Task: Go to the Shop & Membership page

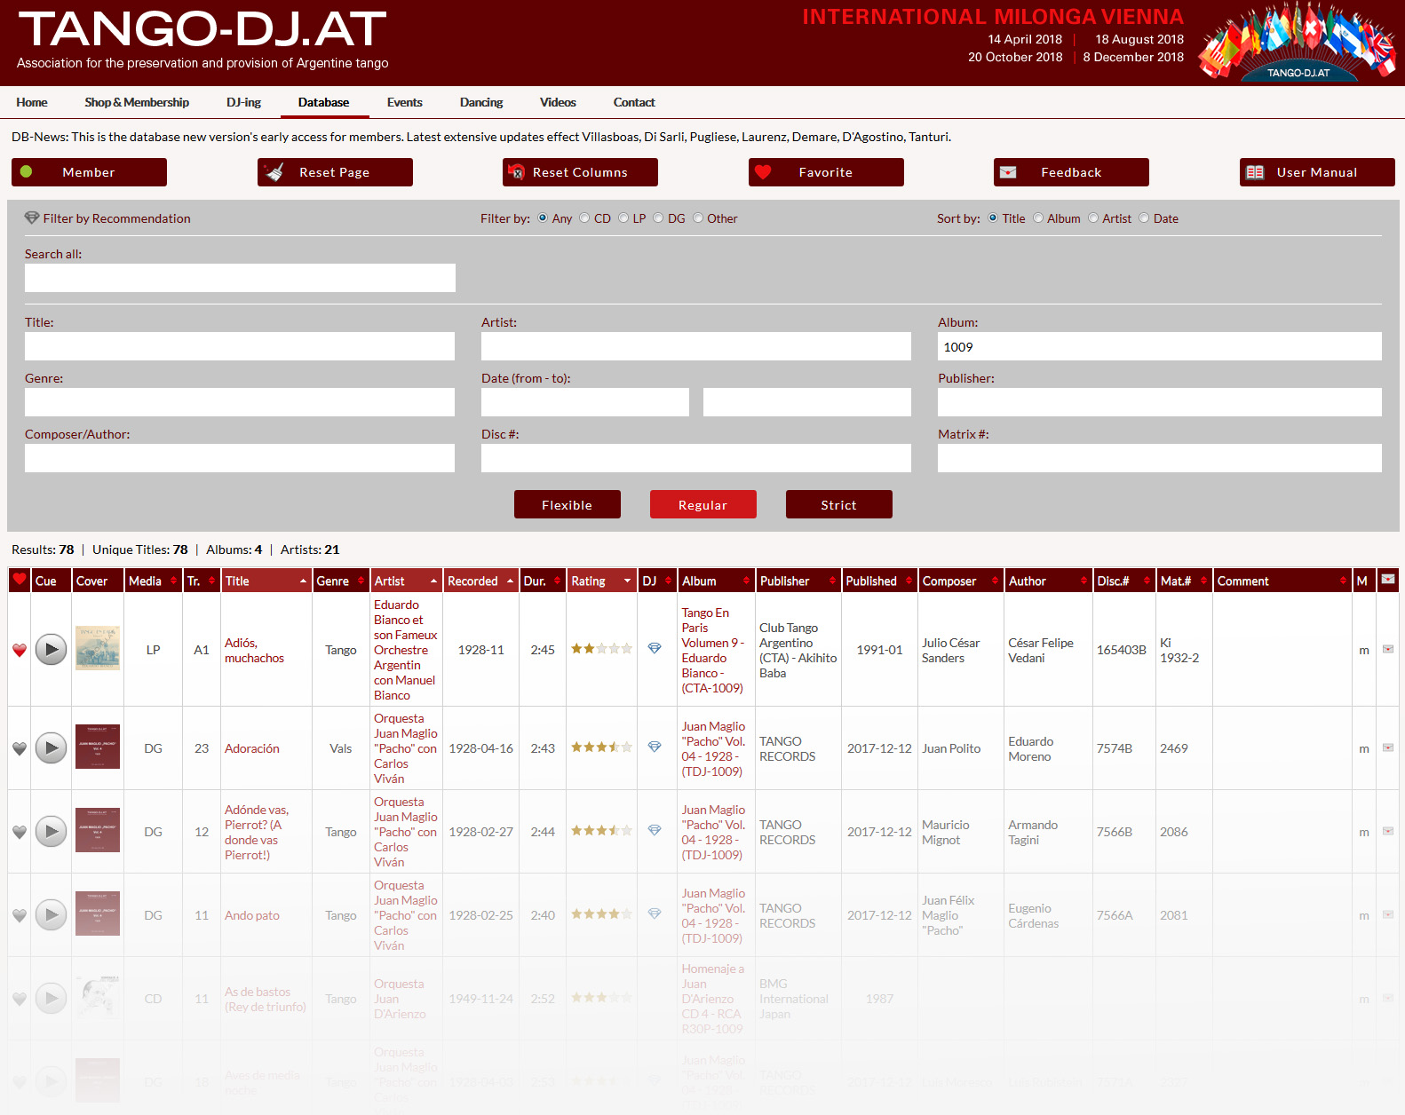Action: pyautogui.click(x=137, y=102)
